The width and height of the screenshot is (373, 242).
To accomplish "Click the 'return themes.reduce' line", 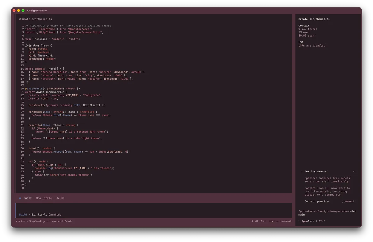I will coord(81,152).
